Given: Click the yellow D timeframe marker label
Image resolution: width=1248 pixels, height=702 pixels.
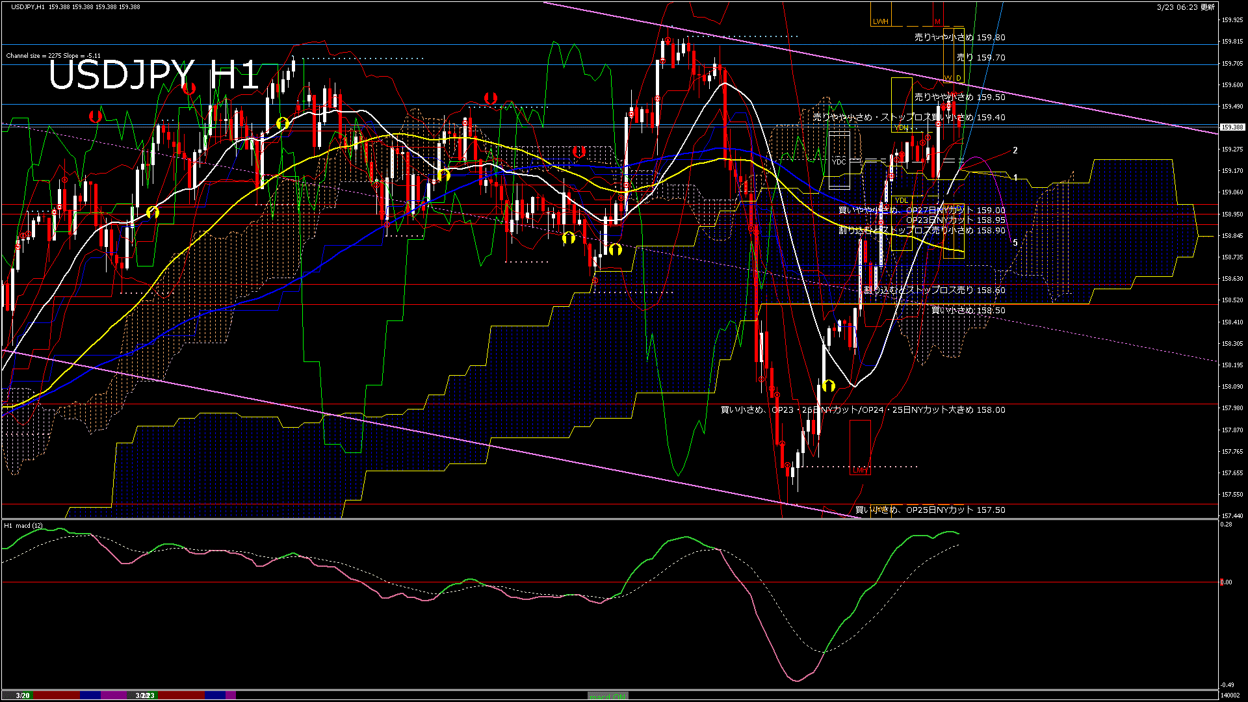Looking at the screenshot, I should click(x=957, y=78).
